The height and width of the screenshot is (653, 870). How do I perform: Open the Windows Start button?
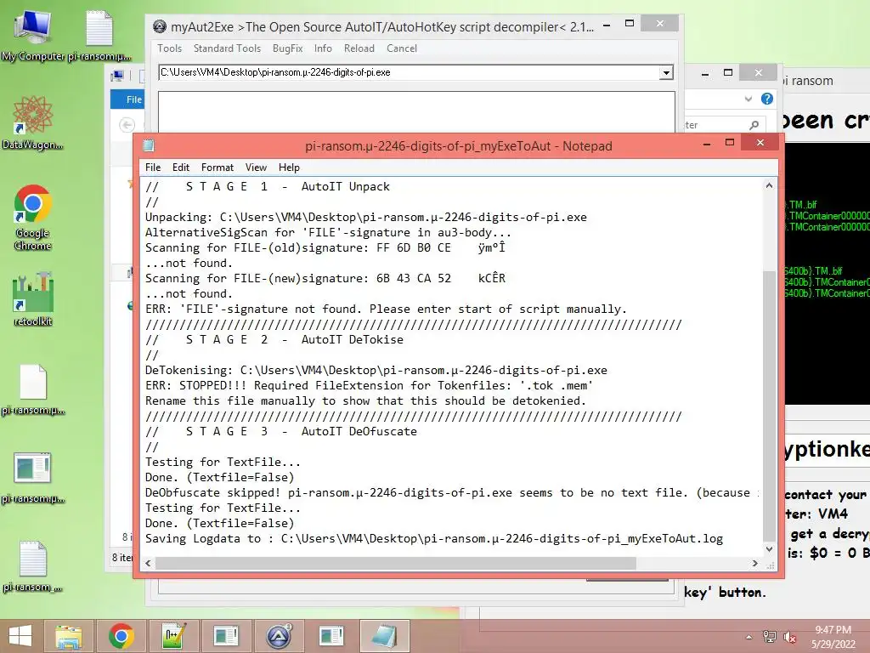tap(20, 636)
